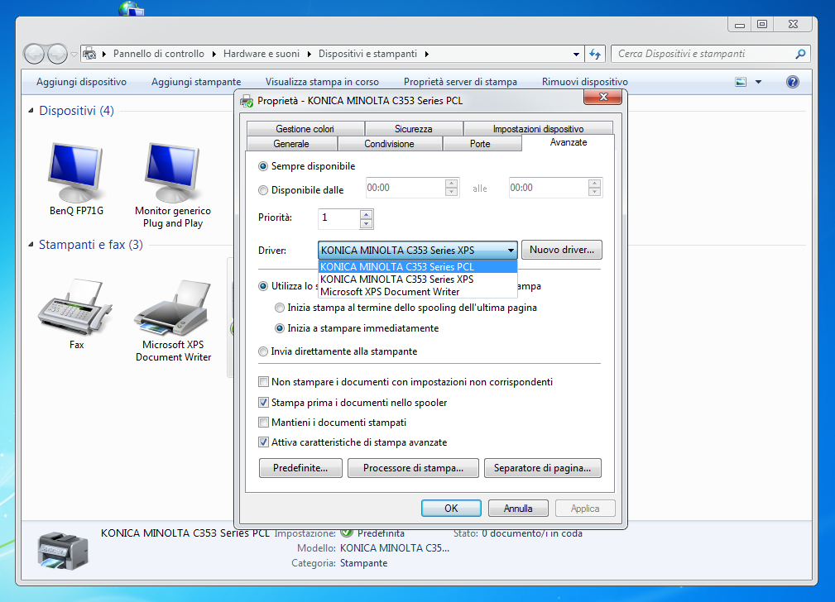The width and height of the screenshot is (835, 602).
Task: Pick Microsoft XPS Document Writer in driver list
Action: point(390,291)
